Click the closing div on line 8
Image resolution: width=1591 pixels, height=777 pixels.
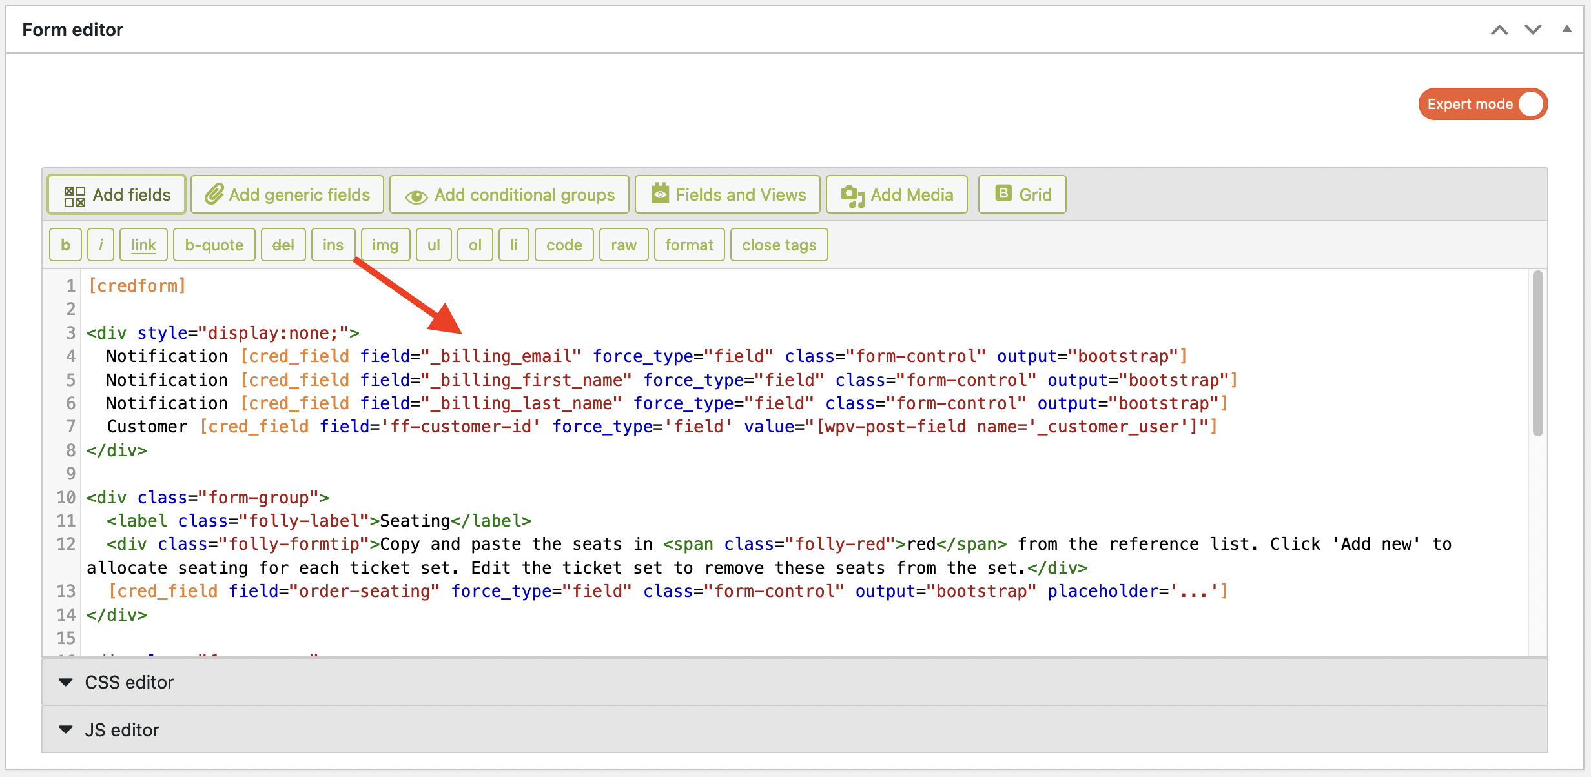point(117,450)
